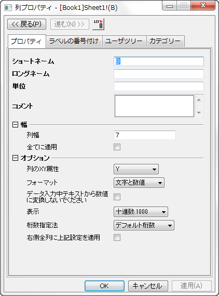The image size is (219, 296).
Task: Minimize the 列プロパティ dialog
Action: coord(170,6)
